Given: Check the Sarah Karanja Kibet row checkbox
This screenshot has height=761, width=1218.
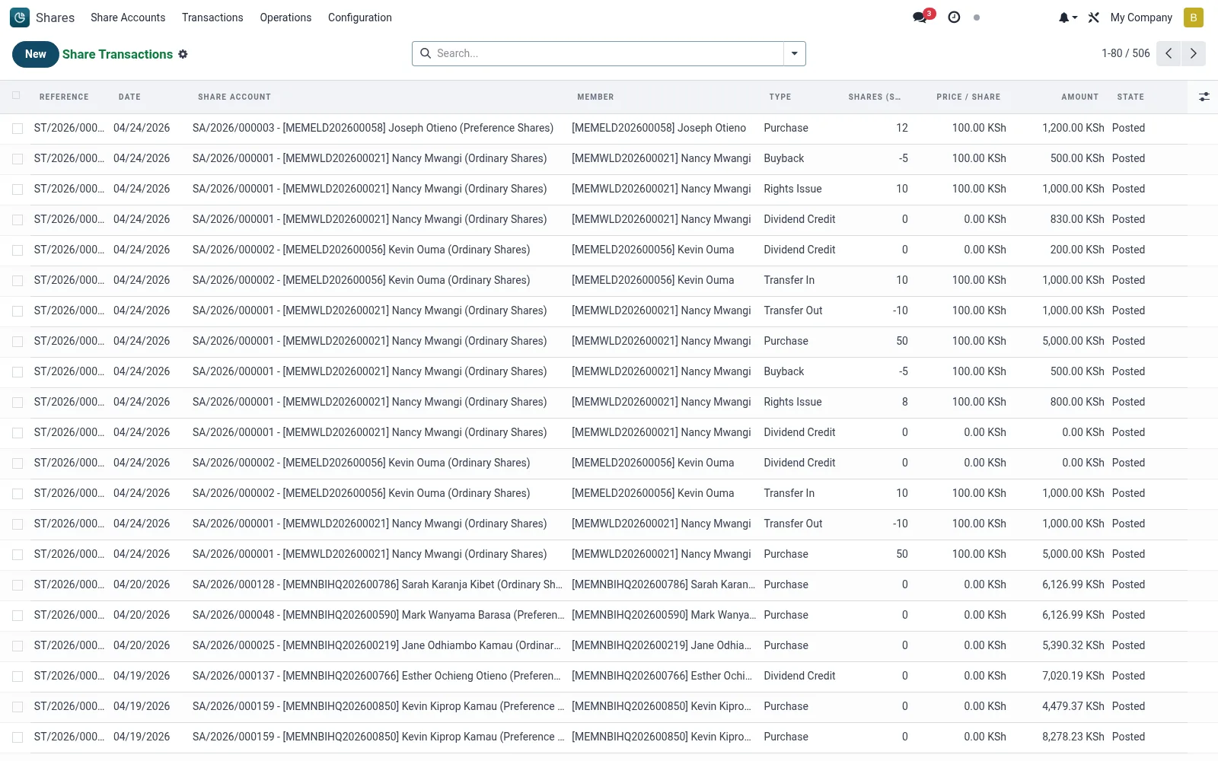Looking at the screenshot, I should (18, 585).
